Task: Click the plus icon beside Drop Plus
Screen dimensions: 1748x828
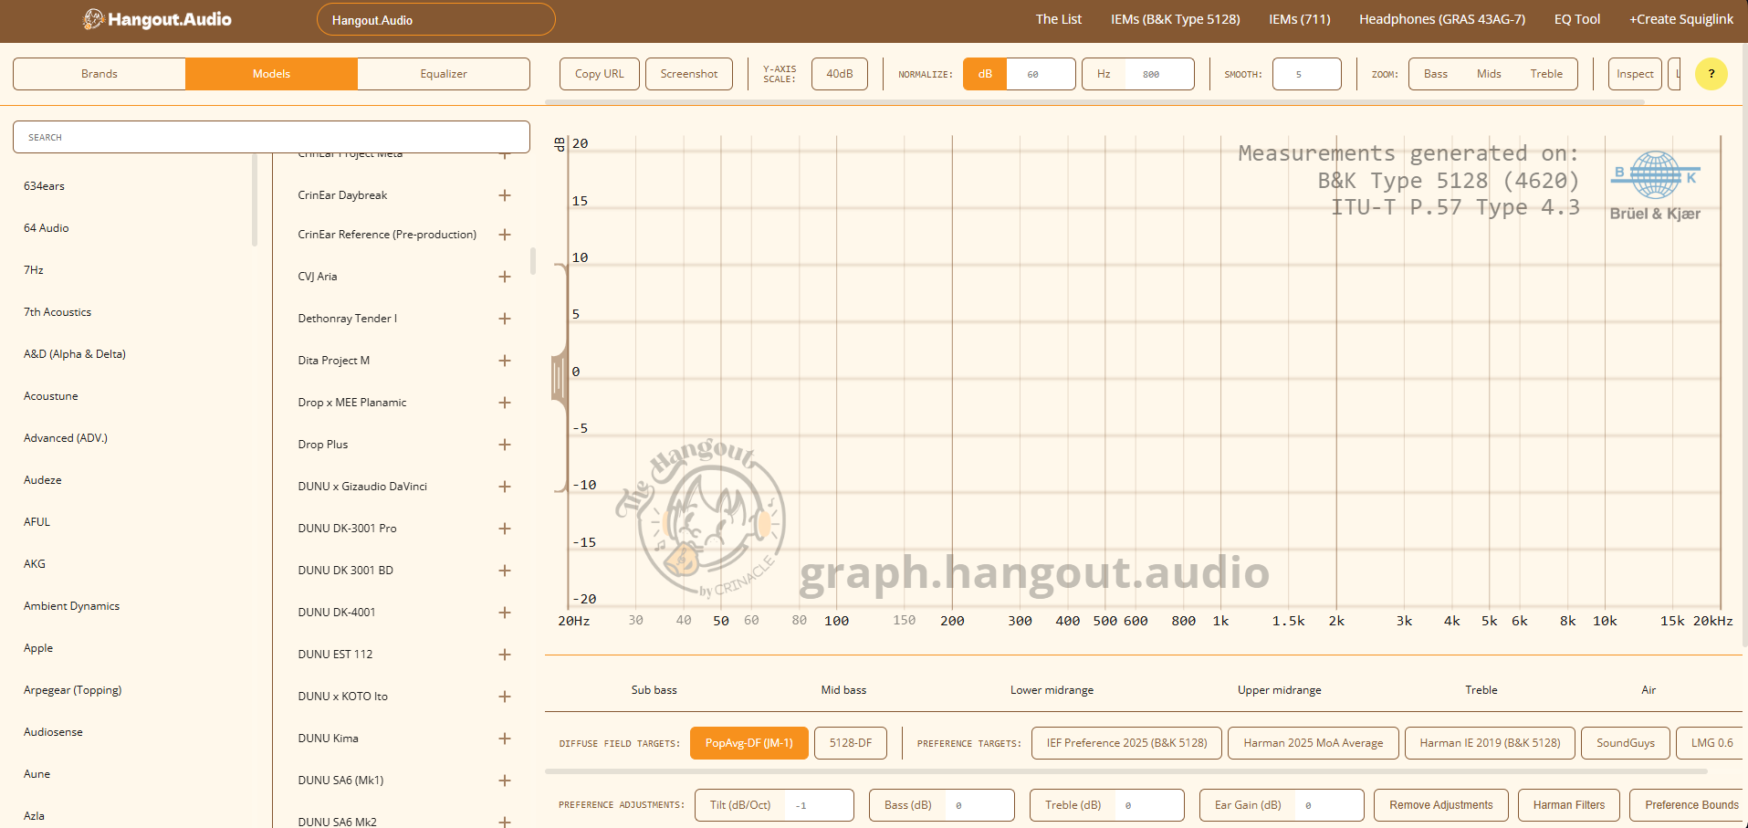Action: [x=505, y=445]
